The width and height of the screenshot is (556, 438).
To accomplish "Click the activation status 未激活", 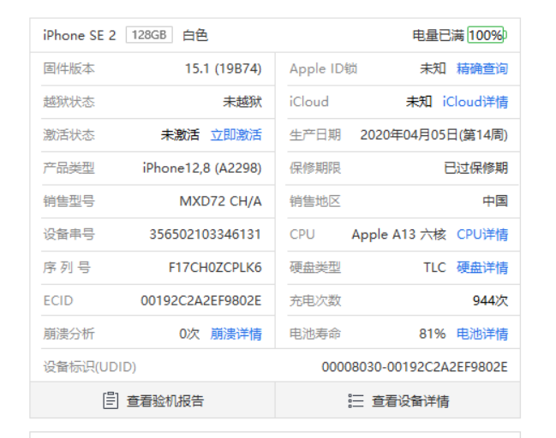I will (180, 135).
